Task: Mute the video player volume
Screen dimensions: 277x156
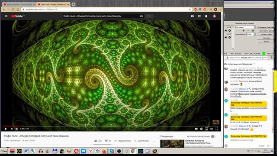Action: (17, 129)
